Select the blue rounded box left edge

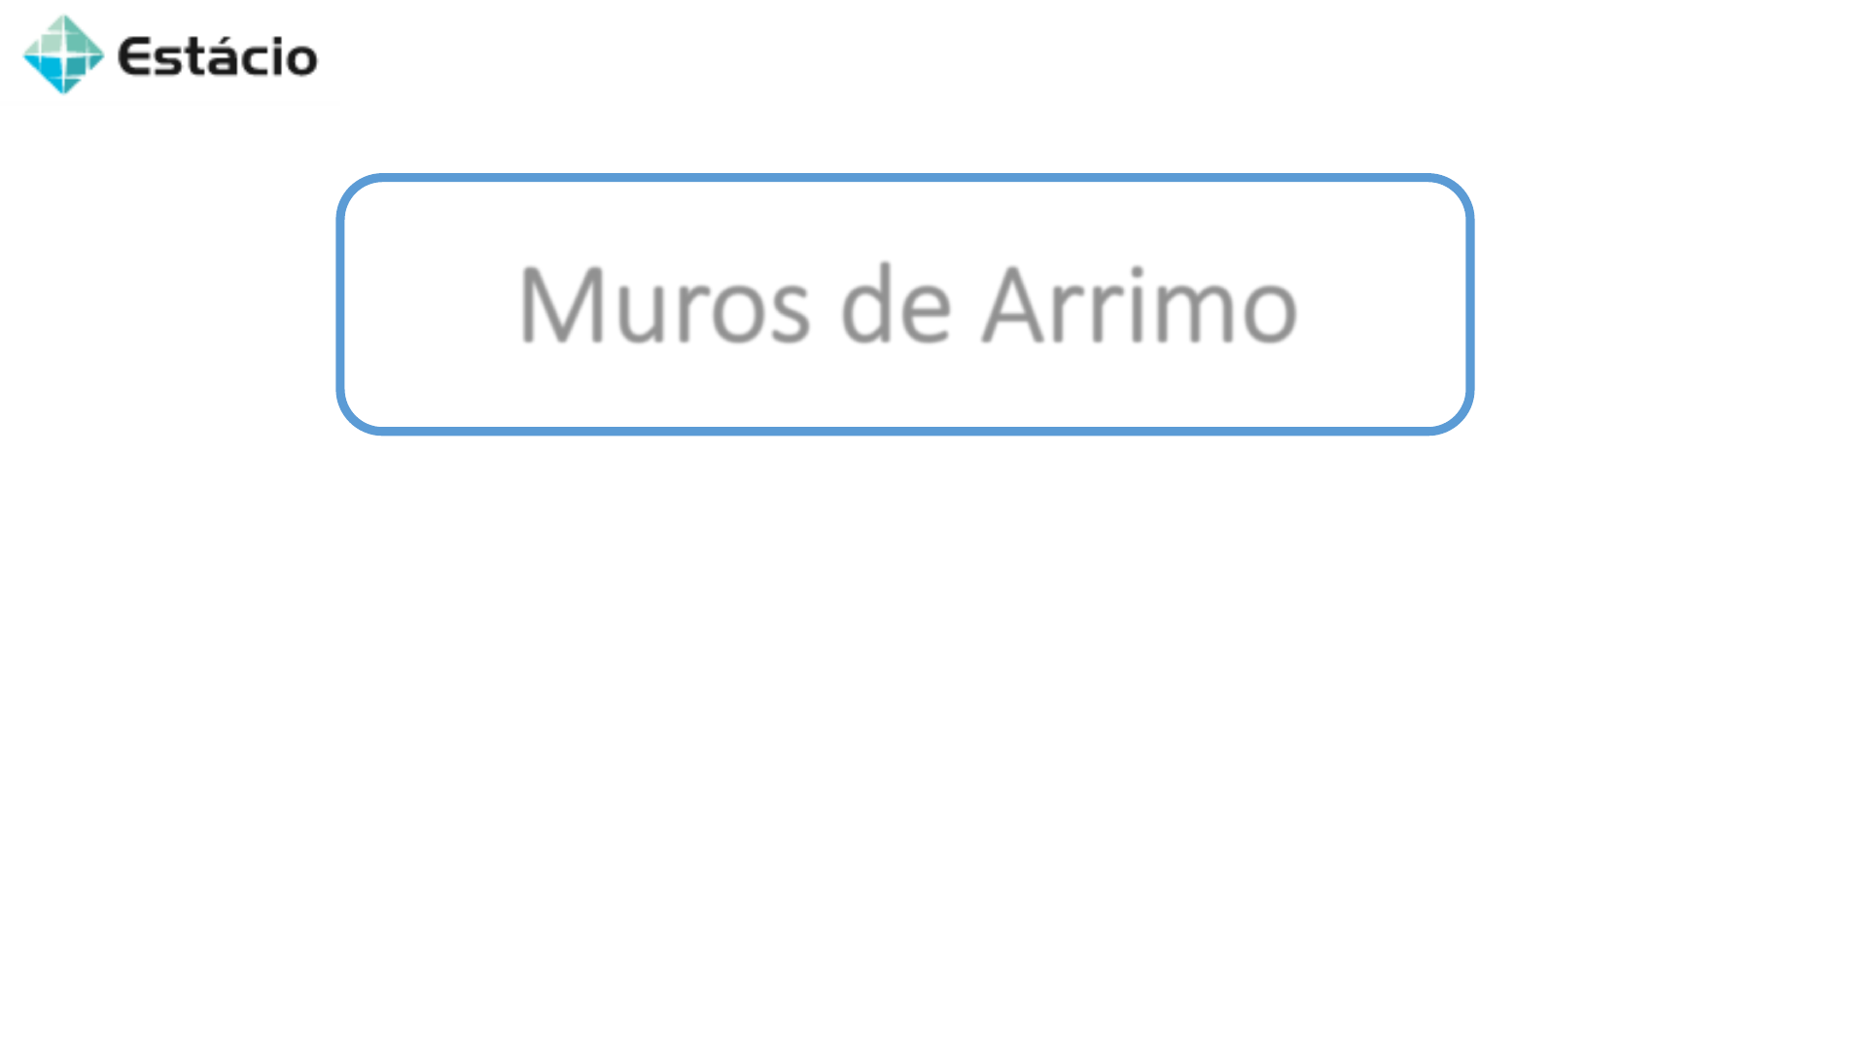pos(341,304)
